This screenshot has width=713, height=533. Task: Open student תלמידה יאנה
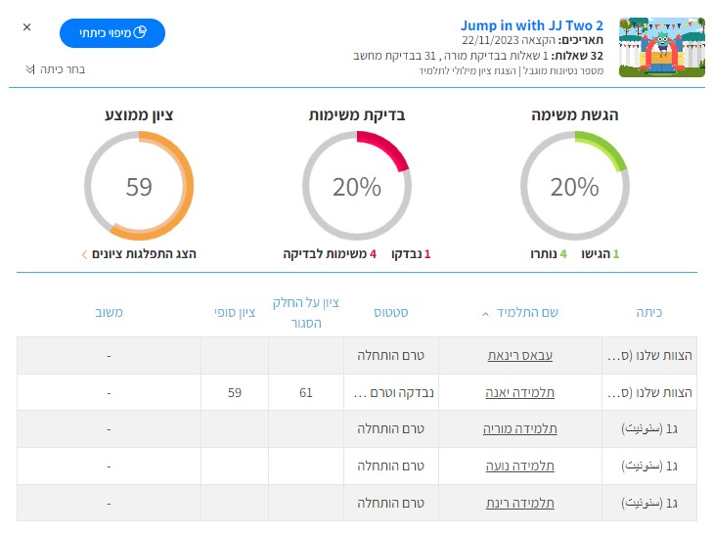pyautogui.click(x=520, y=392)
